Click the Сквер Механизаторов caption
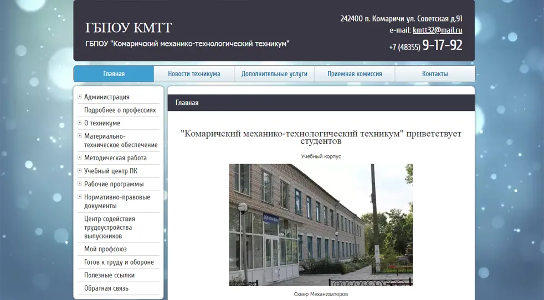 click(321, 294)
